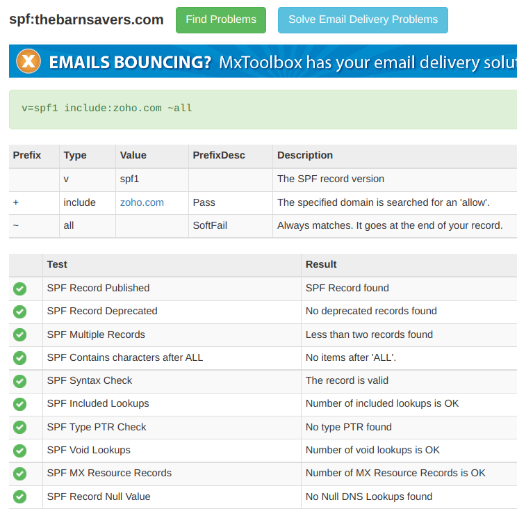Click green check for SPF Void Lookups

click(20, 451)
